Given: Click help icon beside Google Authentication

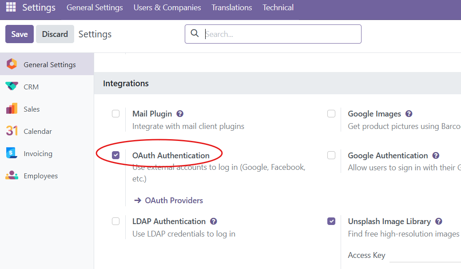Looking at the screenshot, I should point(436,156).
